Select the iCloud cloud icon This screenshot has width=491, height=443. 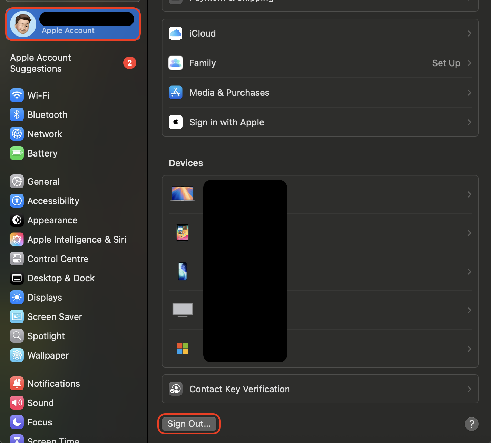176,33
